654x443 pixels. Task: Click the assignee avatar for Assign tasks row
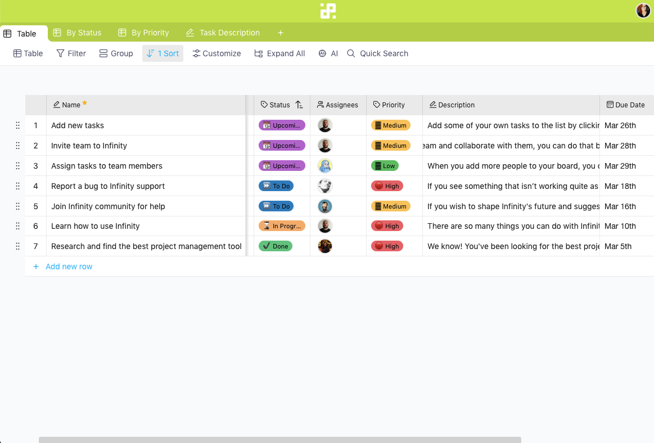pyautogui.click(x=325, y=166)
